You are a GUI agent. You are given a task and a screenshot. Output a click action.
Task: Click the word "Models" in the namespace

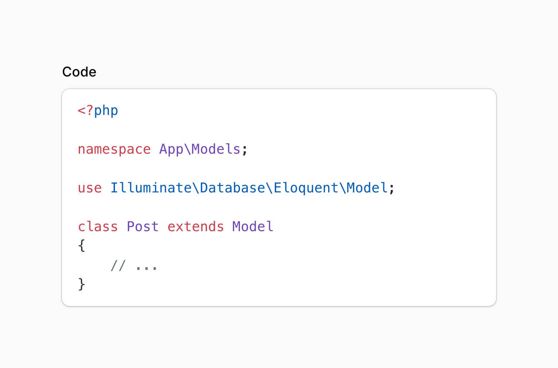pyautogui.click(x=216, y=149)
